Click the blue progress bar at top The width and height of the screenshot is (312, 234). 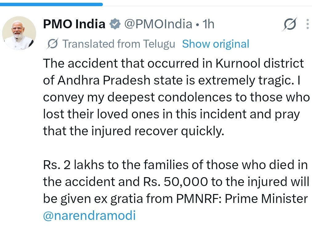pos(51,4)
